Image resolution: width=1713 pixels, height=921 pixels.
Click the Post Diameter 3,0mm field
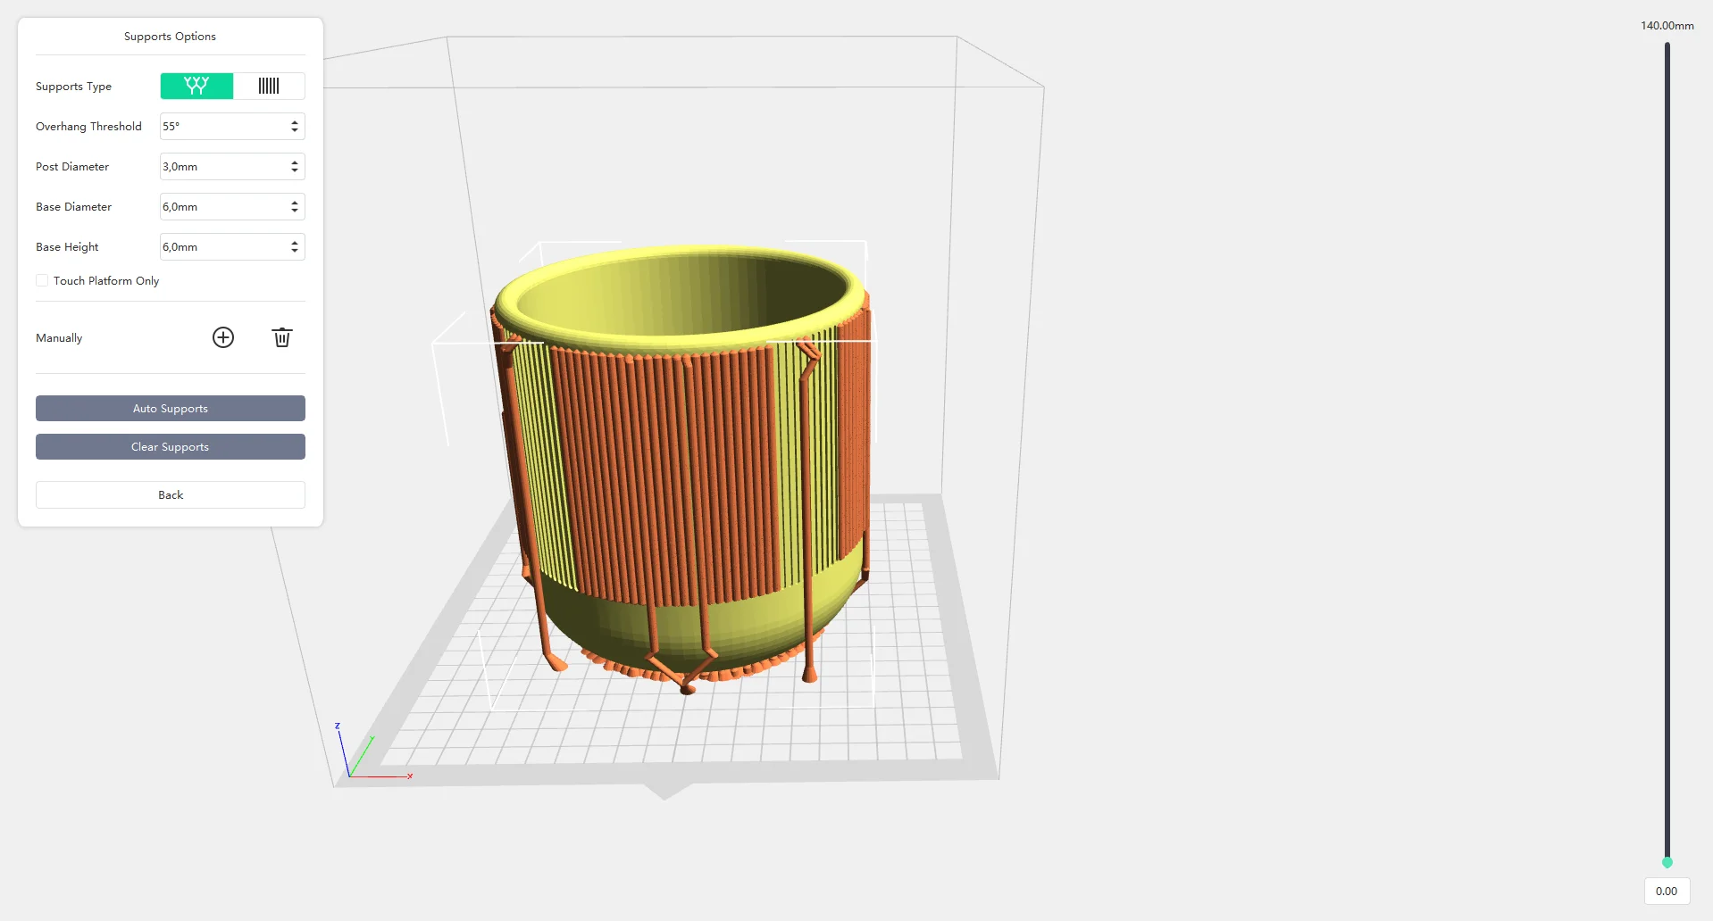click(x=232, y=167)
